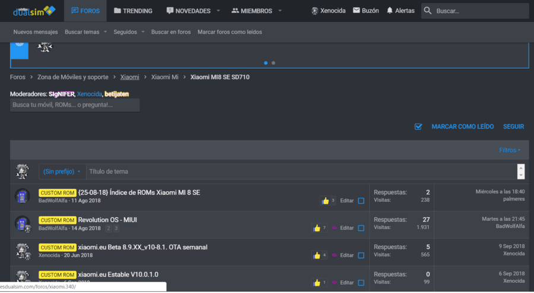The image size is (534, 293).
Task: Open the Buzón inbox
Action: (365, 11)
